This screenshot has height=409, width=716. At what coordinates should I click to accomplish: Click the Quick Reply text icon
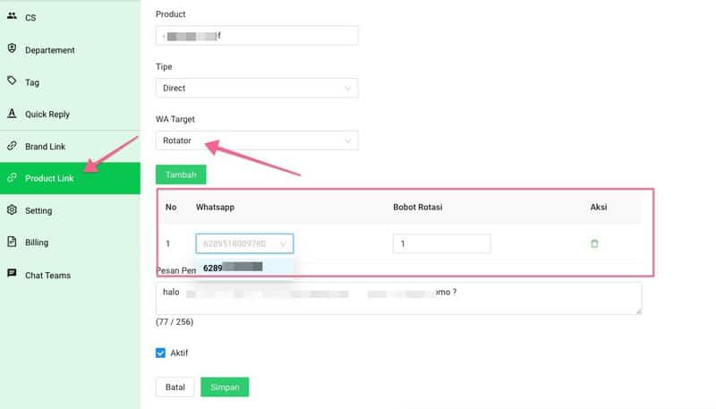(x=12, y=114)
